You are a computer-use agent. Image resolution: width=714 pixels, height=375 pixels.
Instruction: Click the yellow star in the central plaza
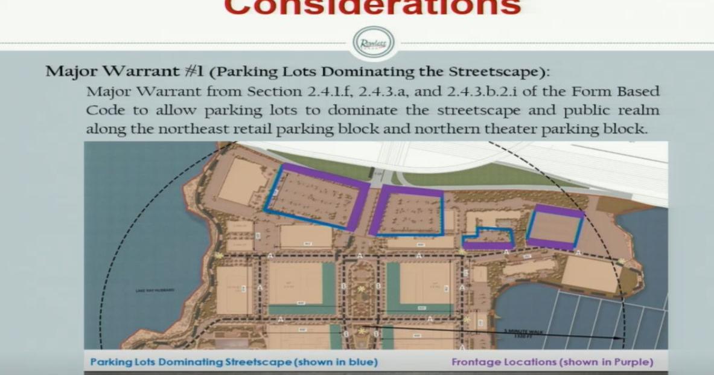(361, 289)
